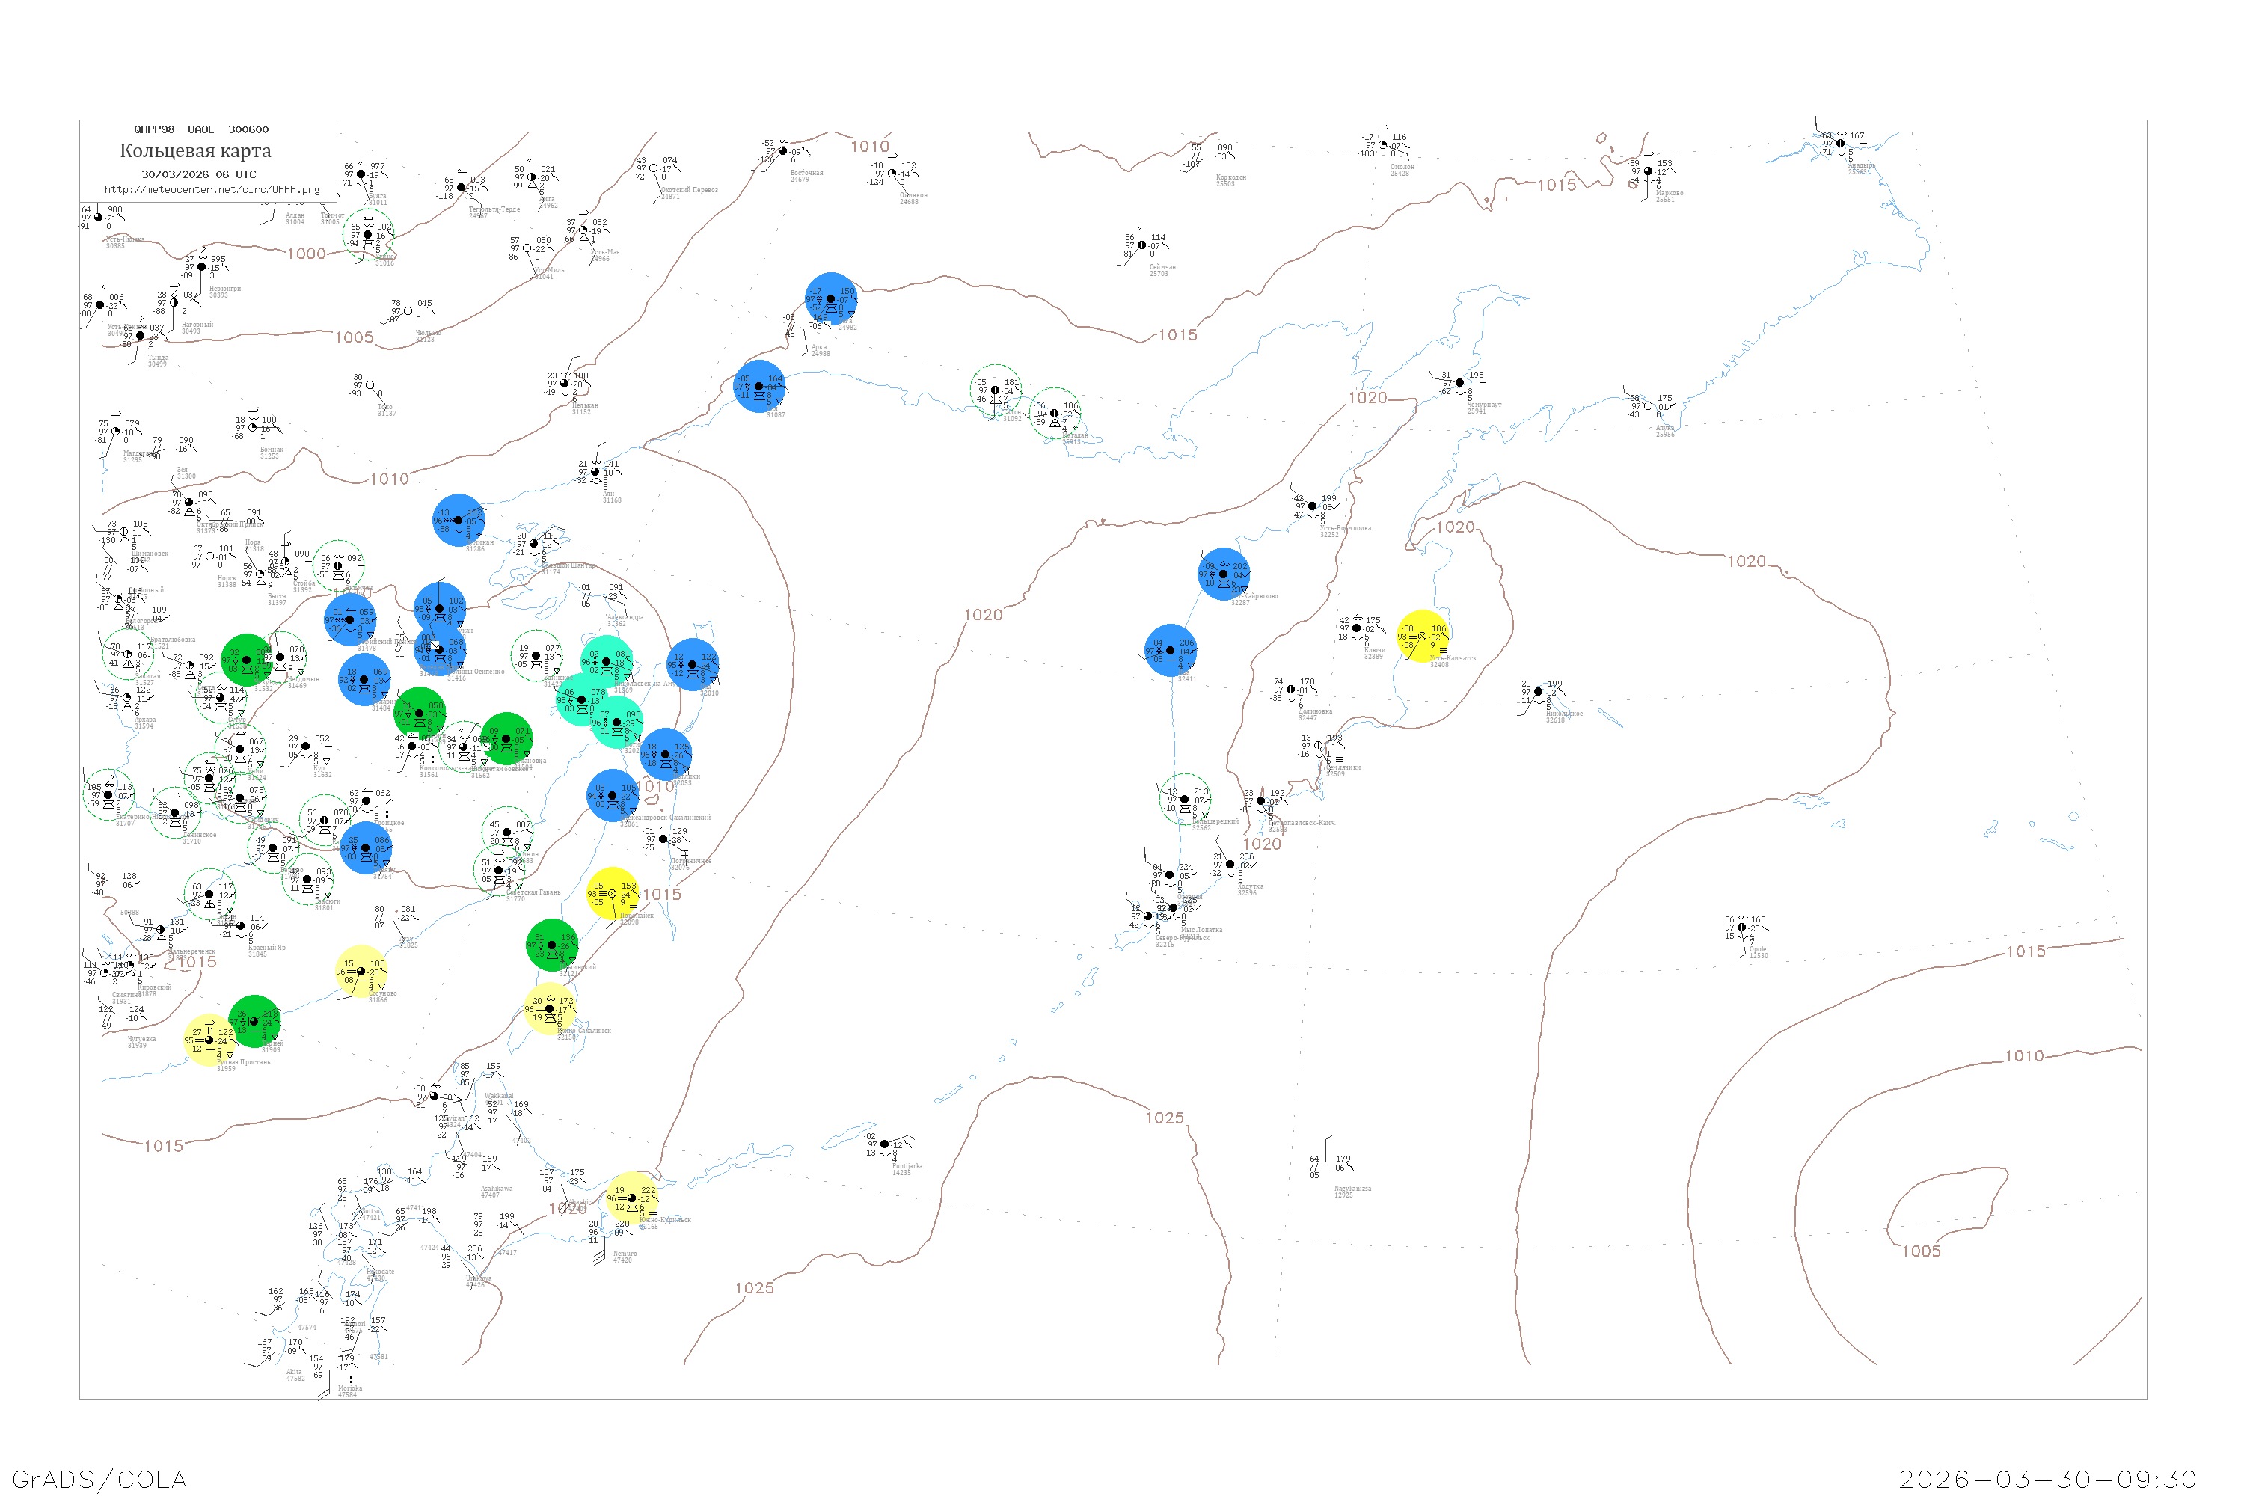This screenshot has height=1496, width=2244.
Task: Open the meteocenter.net UHPP.png link
Action: 211,190
